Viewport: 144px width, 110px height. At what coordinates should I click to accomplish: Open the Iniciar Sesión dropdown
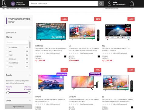[119, 5]
